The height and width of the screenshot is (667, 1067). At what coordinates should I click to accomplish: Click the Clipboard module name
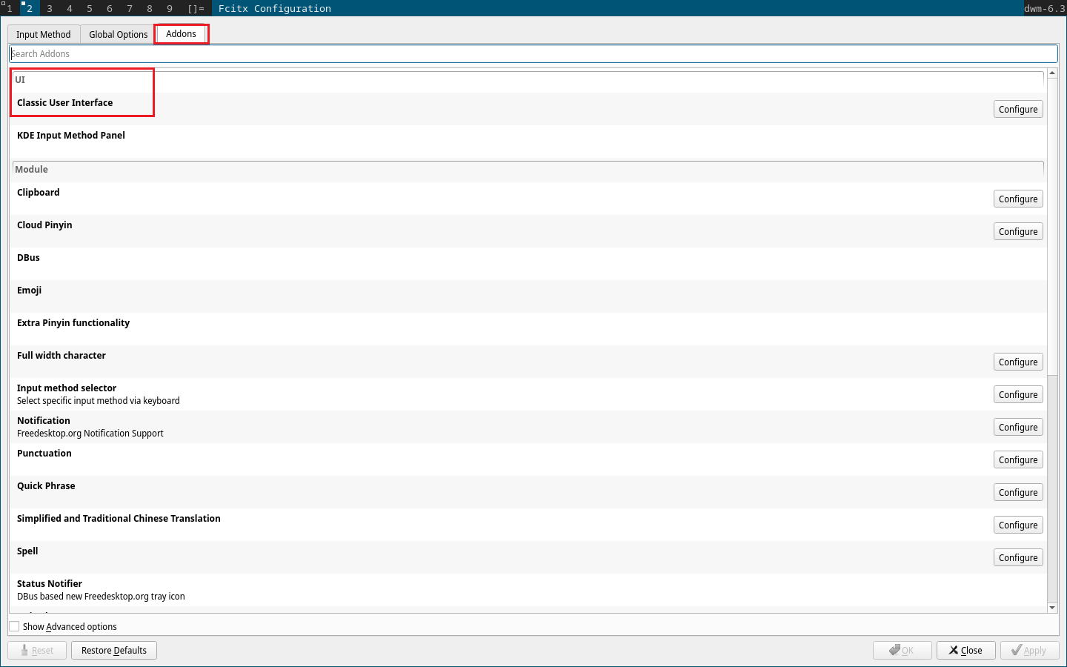pos(39,193)
